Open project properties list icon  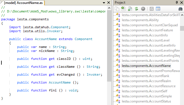point(158,9)
